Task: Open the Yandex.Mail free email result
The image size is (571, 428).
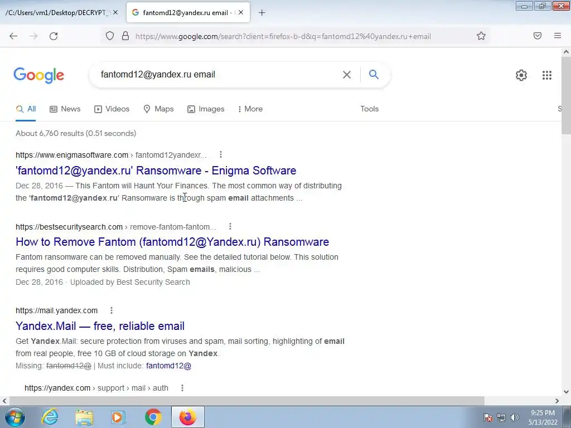Action: pyautogui.click(x=100, y=325)
